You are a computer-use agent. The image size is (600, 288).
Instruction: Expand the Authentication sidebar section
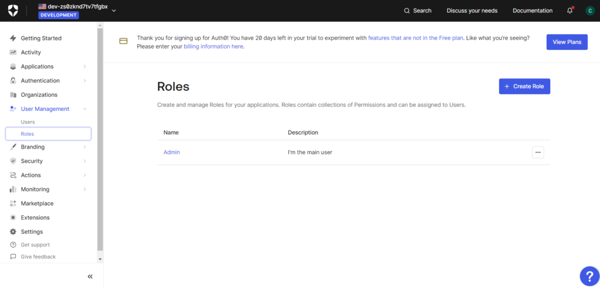tap(85, 81)
